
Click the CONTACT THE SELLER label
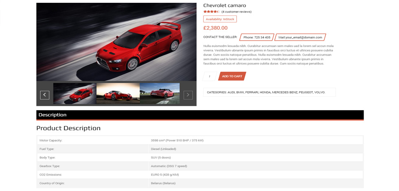(x=220, y=37)
